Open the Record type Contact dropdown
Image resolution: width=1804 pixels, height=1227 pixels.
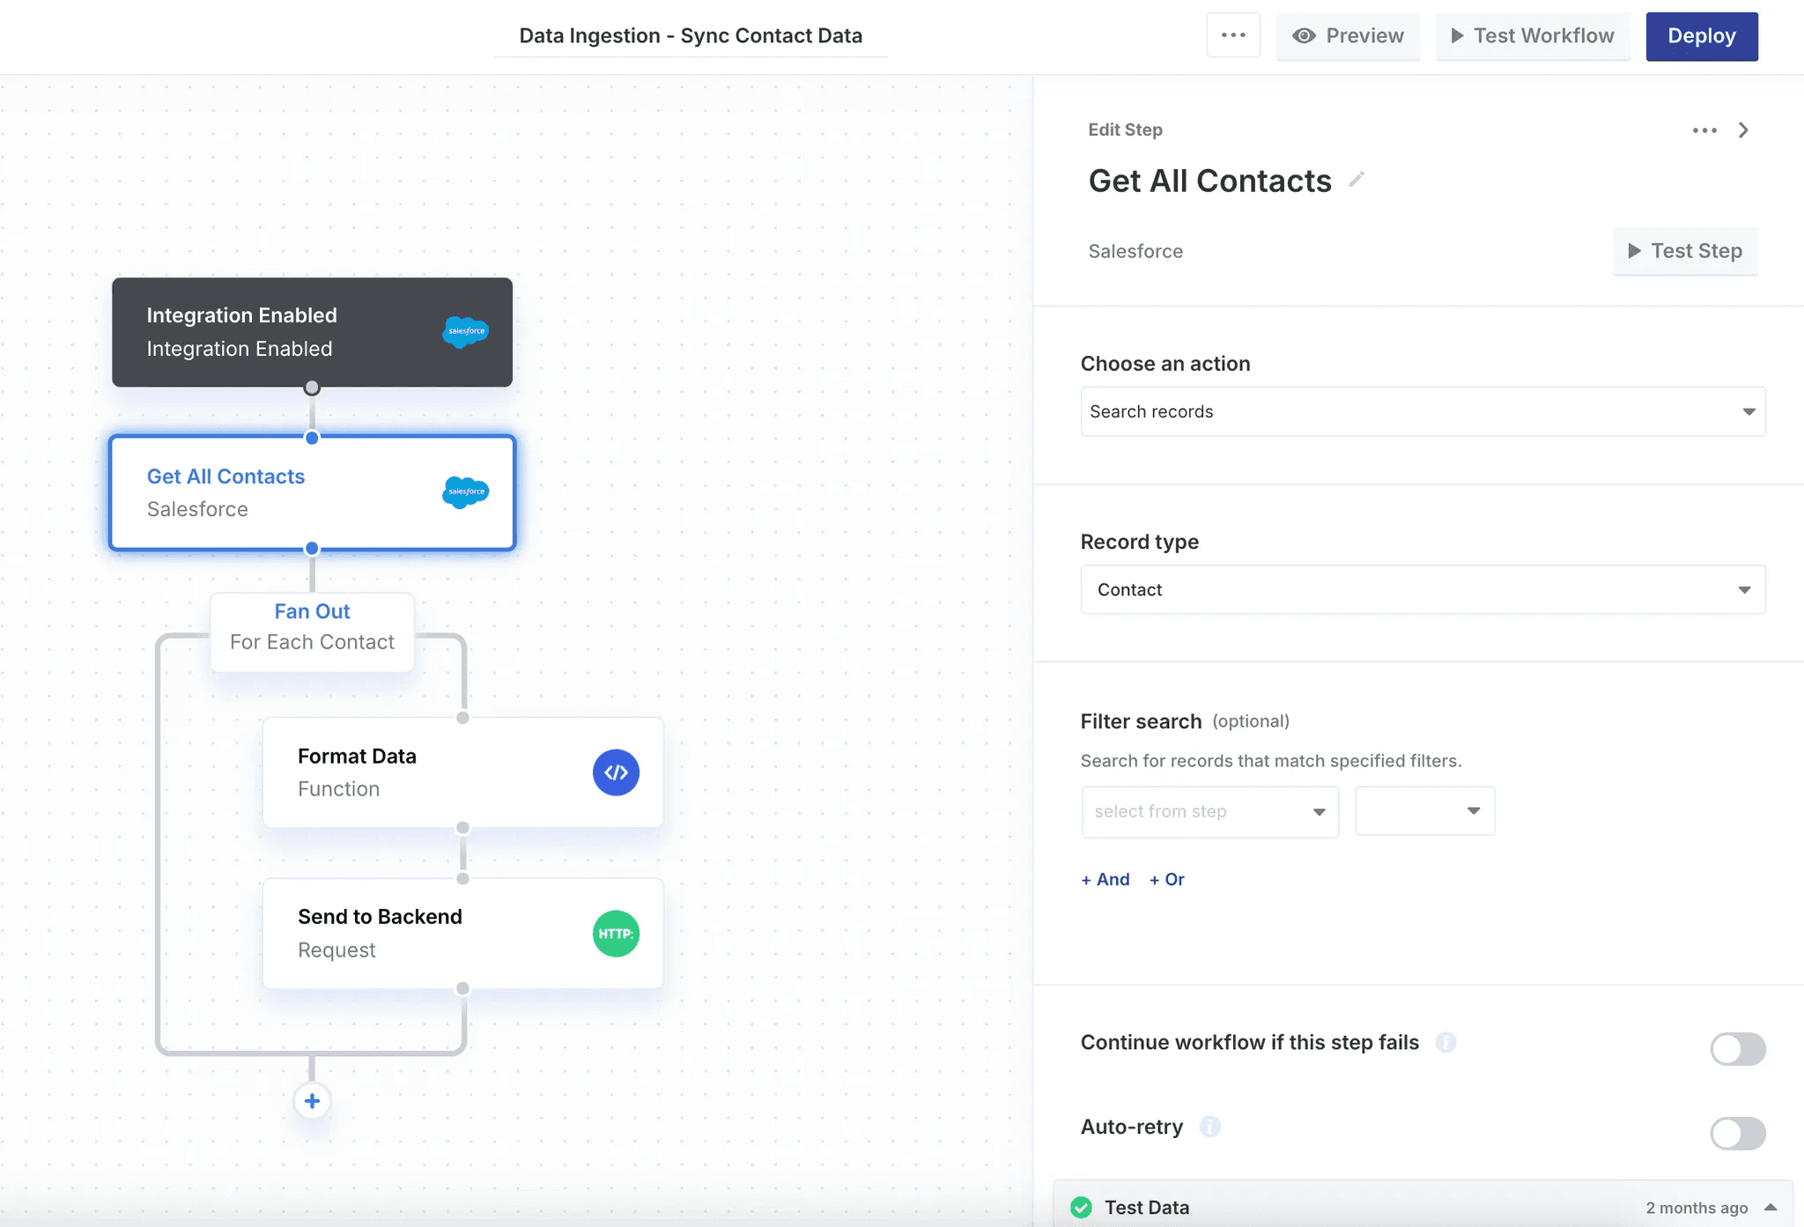(x=1423, y=589)
